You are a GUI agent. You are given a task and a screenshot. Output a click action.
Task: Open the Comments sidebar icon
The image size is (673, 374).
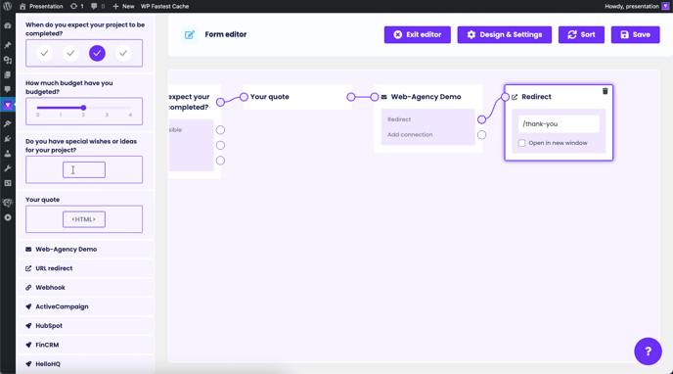point(7,89)
